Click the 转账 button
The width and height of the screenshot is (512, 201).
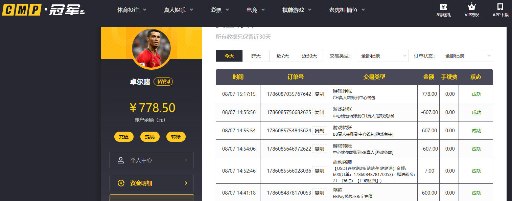(x=176, y=137)
